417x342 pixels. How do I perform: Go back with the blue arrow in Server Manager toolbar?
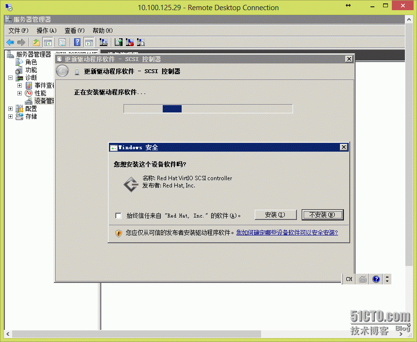(x=10, y=42)
